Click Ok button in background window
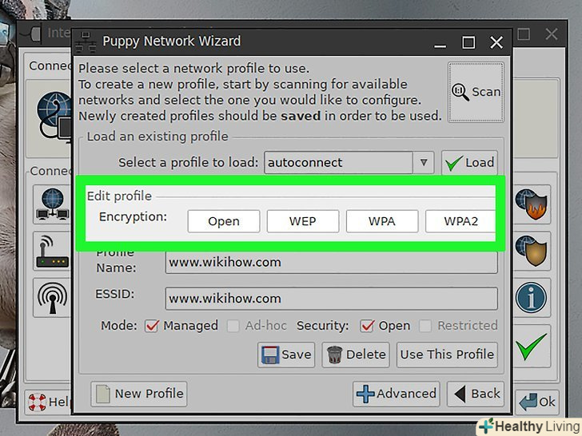 [x=537, y=402]
